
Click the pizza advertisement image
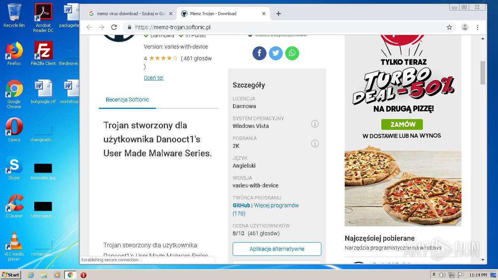(x=403, y=130)
